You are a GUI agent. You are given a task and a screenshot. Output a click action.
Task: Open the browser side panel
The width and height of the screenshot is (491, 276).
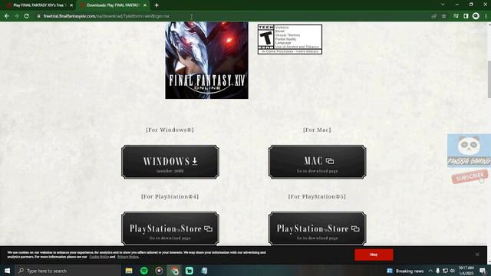[x=466, y=16]
